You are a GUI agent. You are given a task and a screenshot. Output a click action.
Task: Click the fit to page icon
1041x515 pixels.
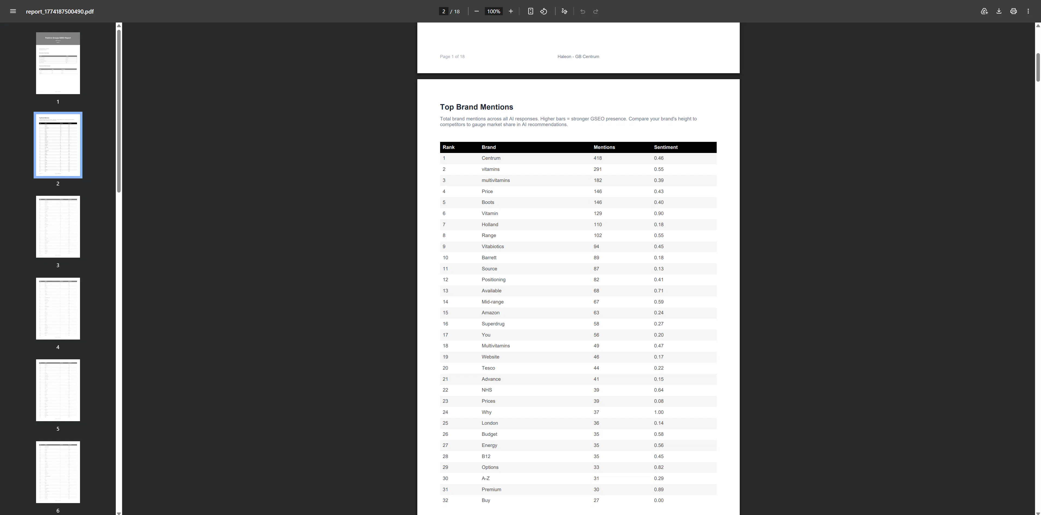(x=531, y=11)
